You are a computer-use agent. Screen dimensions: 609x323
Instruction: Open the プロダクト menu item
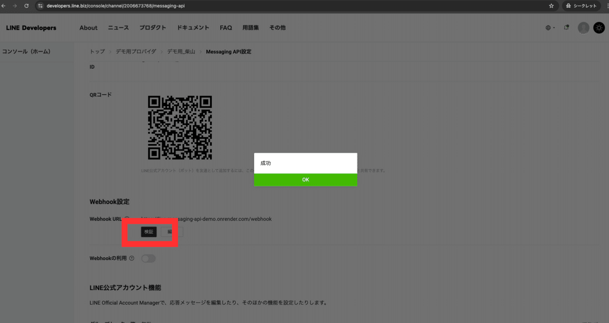click(x=153, y=28)
